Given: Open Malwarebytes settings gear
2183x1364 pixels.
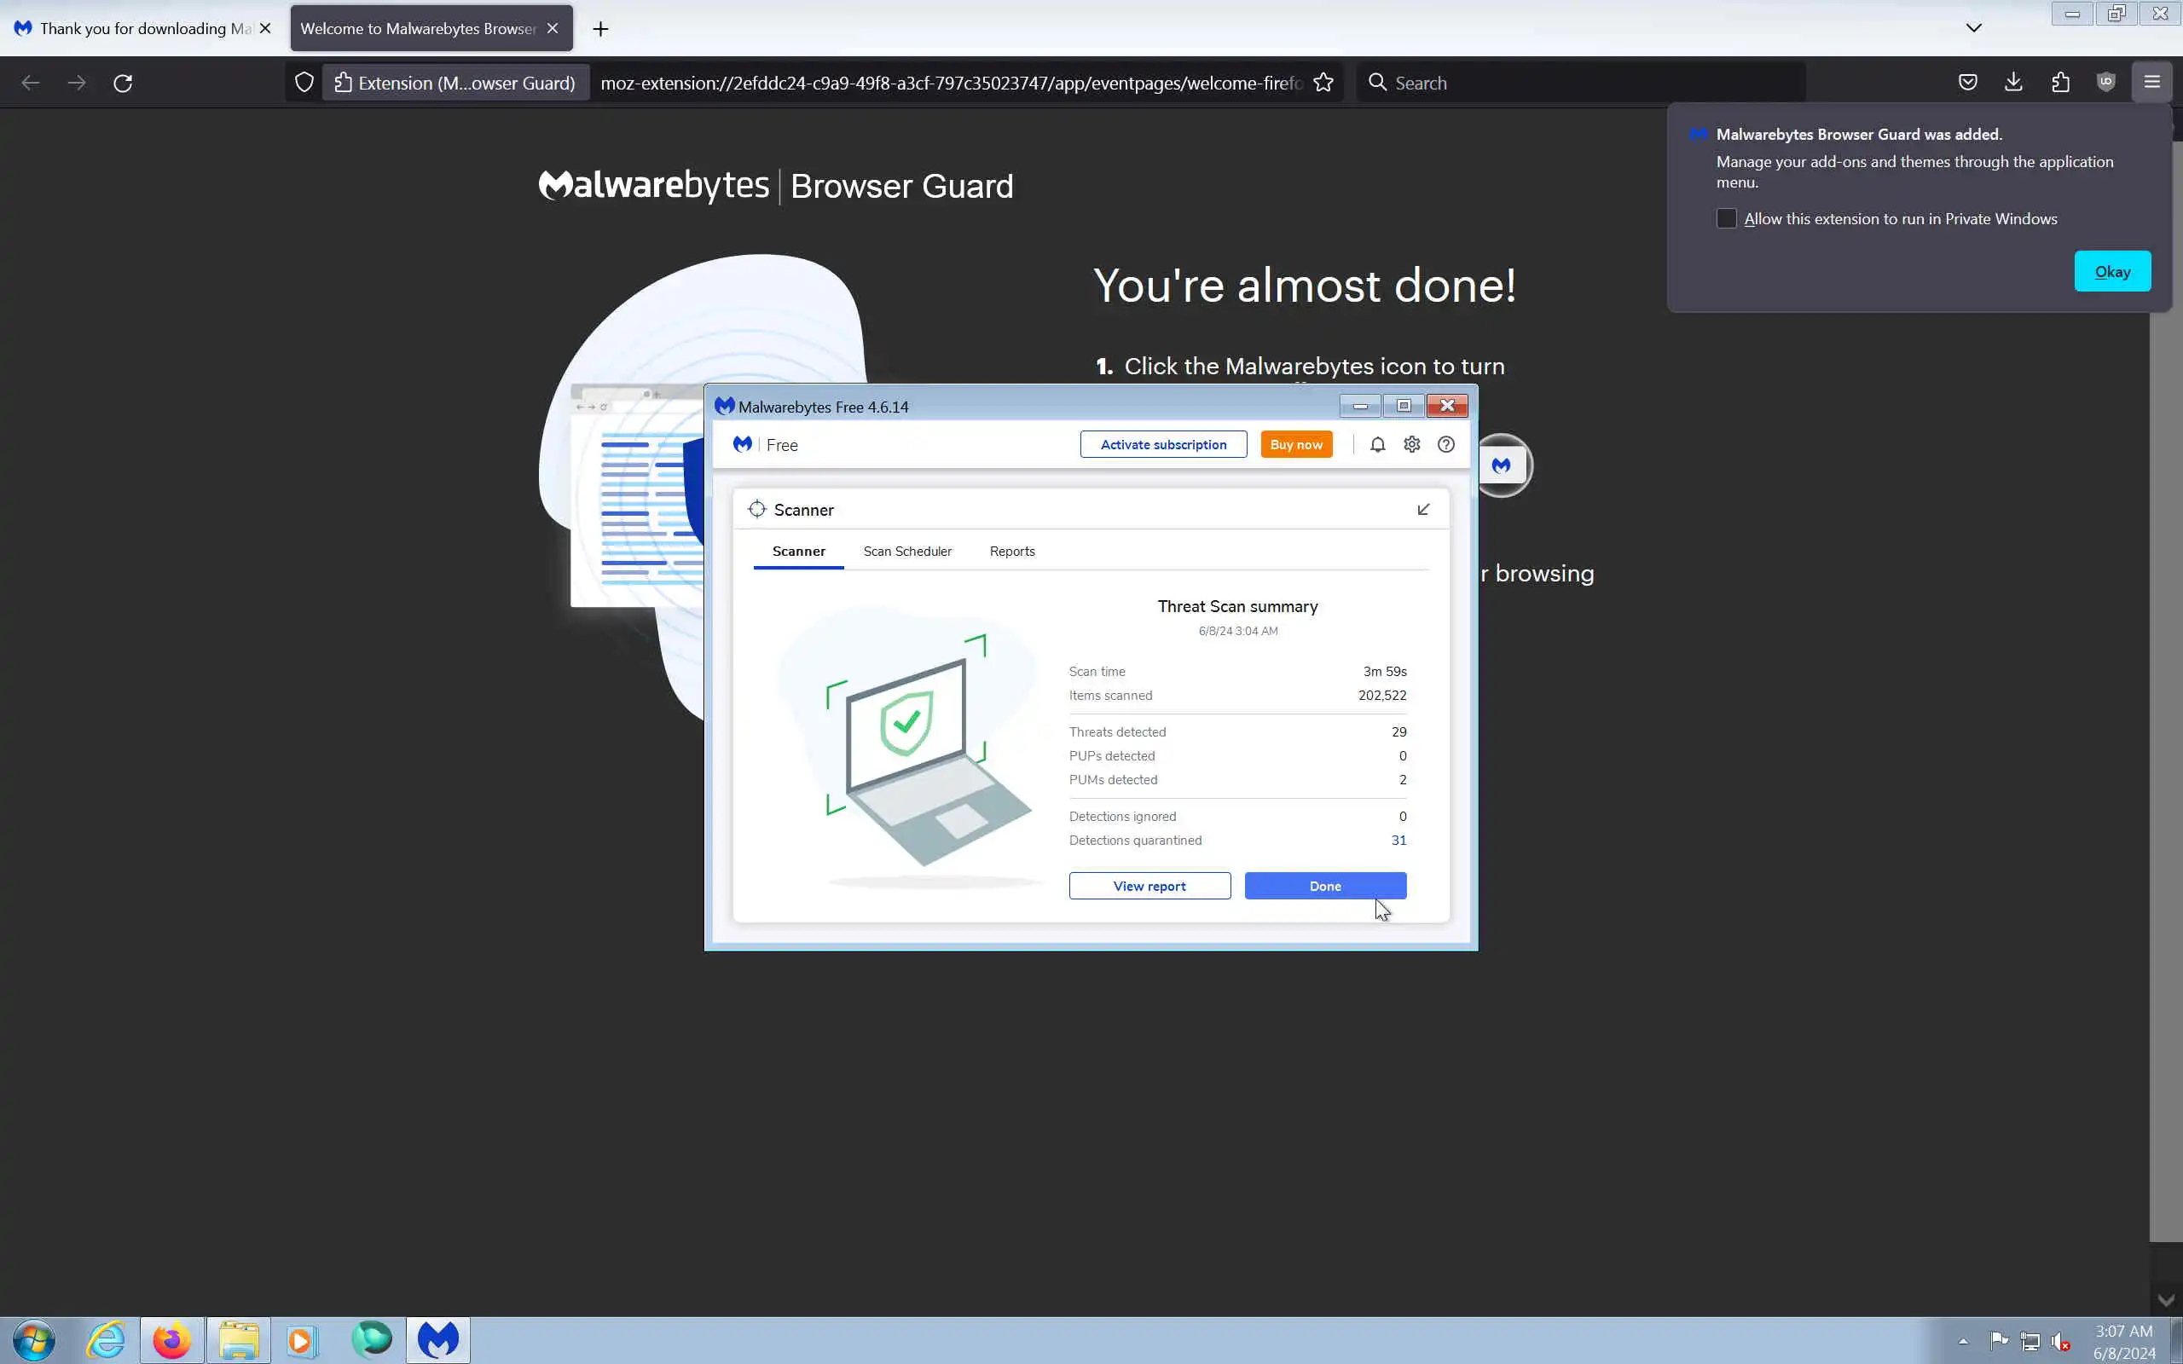Looking at the screenshot, I should tap(1412, 445).
